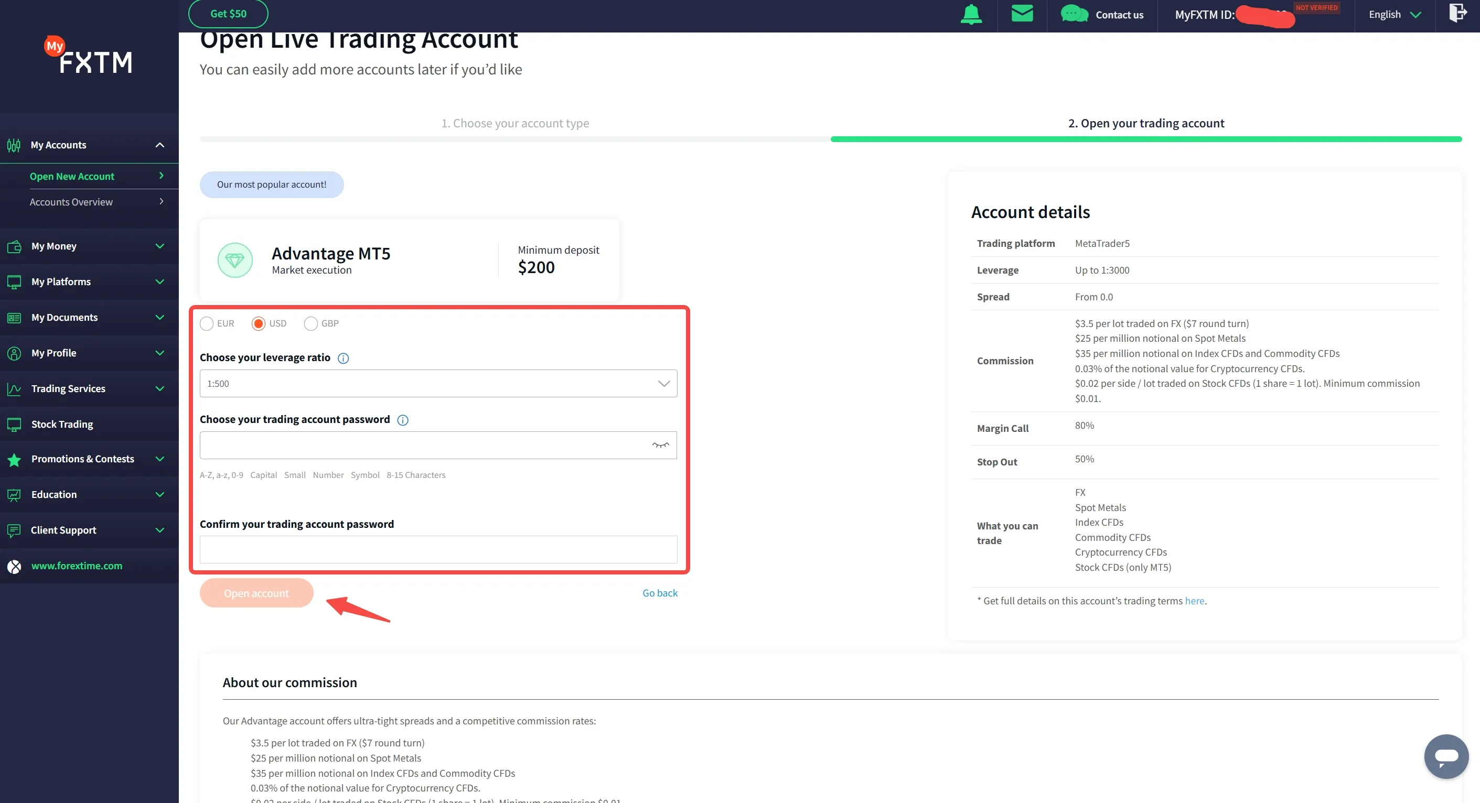1480x803 pixels.
Task: Click the My Documents ID card icon
Action: pyautogui.click(x=14, y=318)
